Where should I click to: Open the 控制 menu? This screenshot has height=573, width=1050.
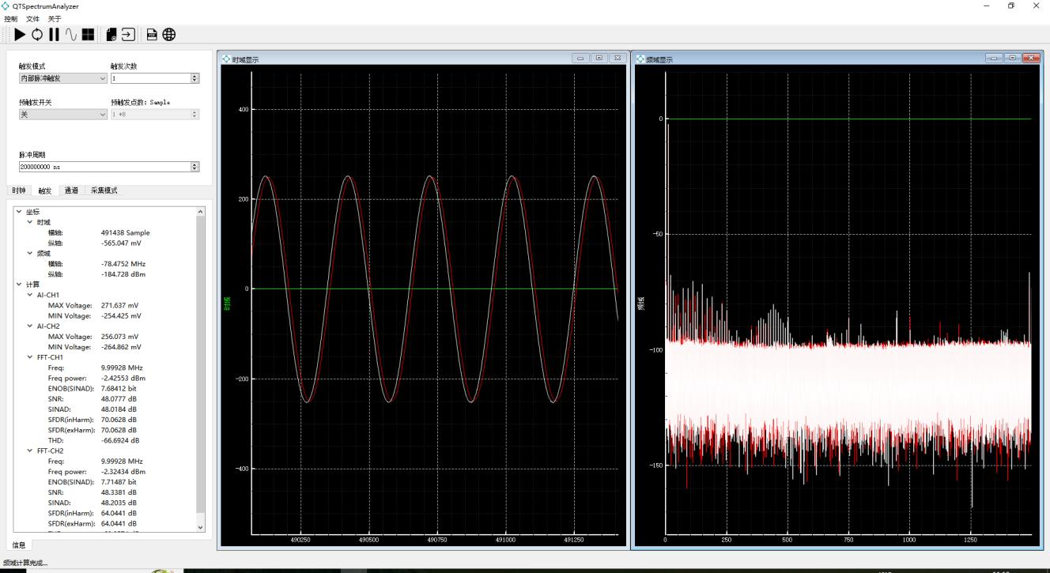(x=11, y=18)
